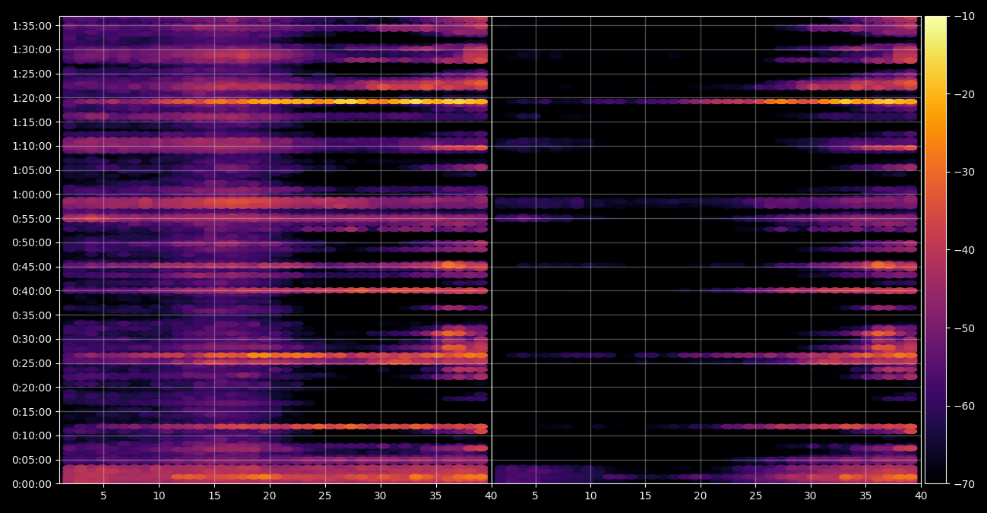The image size is (987, 513).
Task: Click the -60 colorbar label
Action: [963, 406]
